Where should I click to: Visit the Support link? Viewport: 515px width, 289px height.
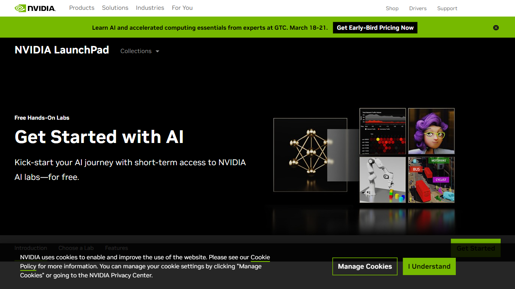coord(447,8)
